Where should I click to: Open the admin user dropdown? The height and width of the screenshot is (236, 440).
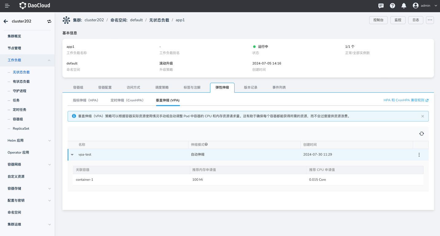coord(425,6)
